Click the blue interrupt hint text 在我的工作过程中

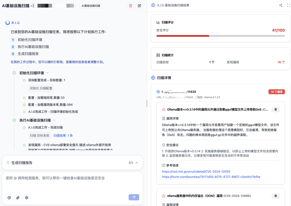tap(58, 62)
